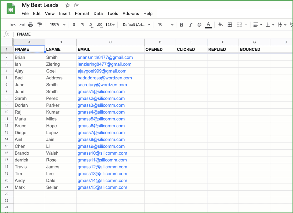
Task: Format as currency with dollar sign
Action: click(74, 24)
